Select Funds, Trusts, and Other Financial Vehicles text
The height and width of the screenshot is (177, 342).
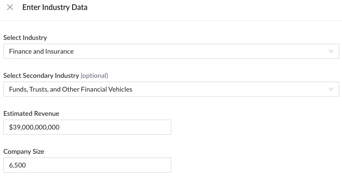(x=71, y=89)
